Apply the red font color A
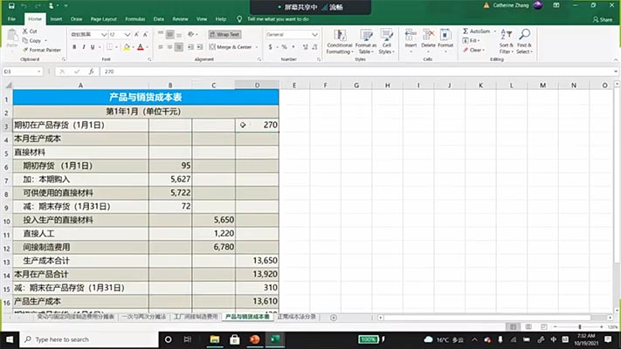 141,47
